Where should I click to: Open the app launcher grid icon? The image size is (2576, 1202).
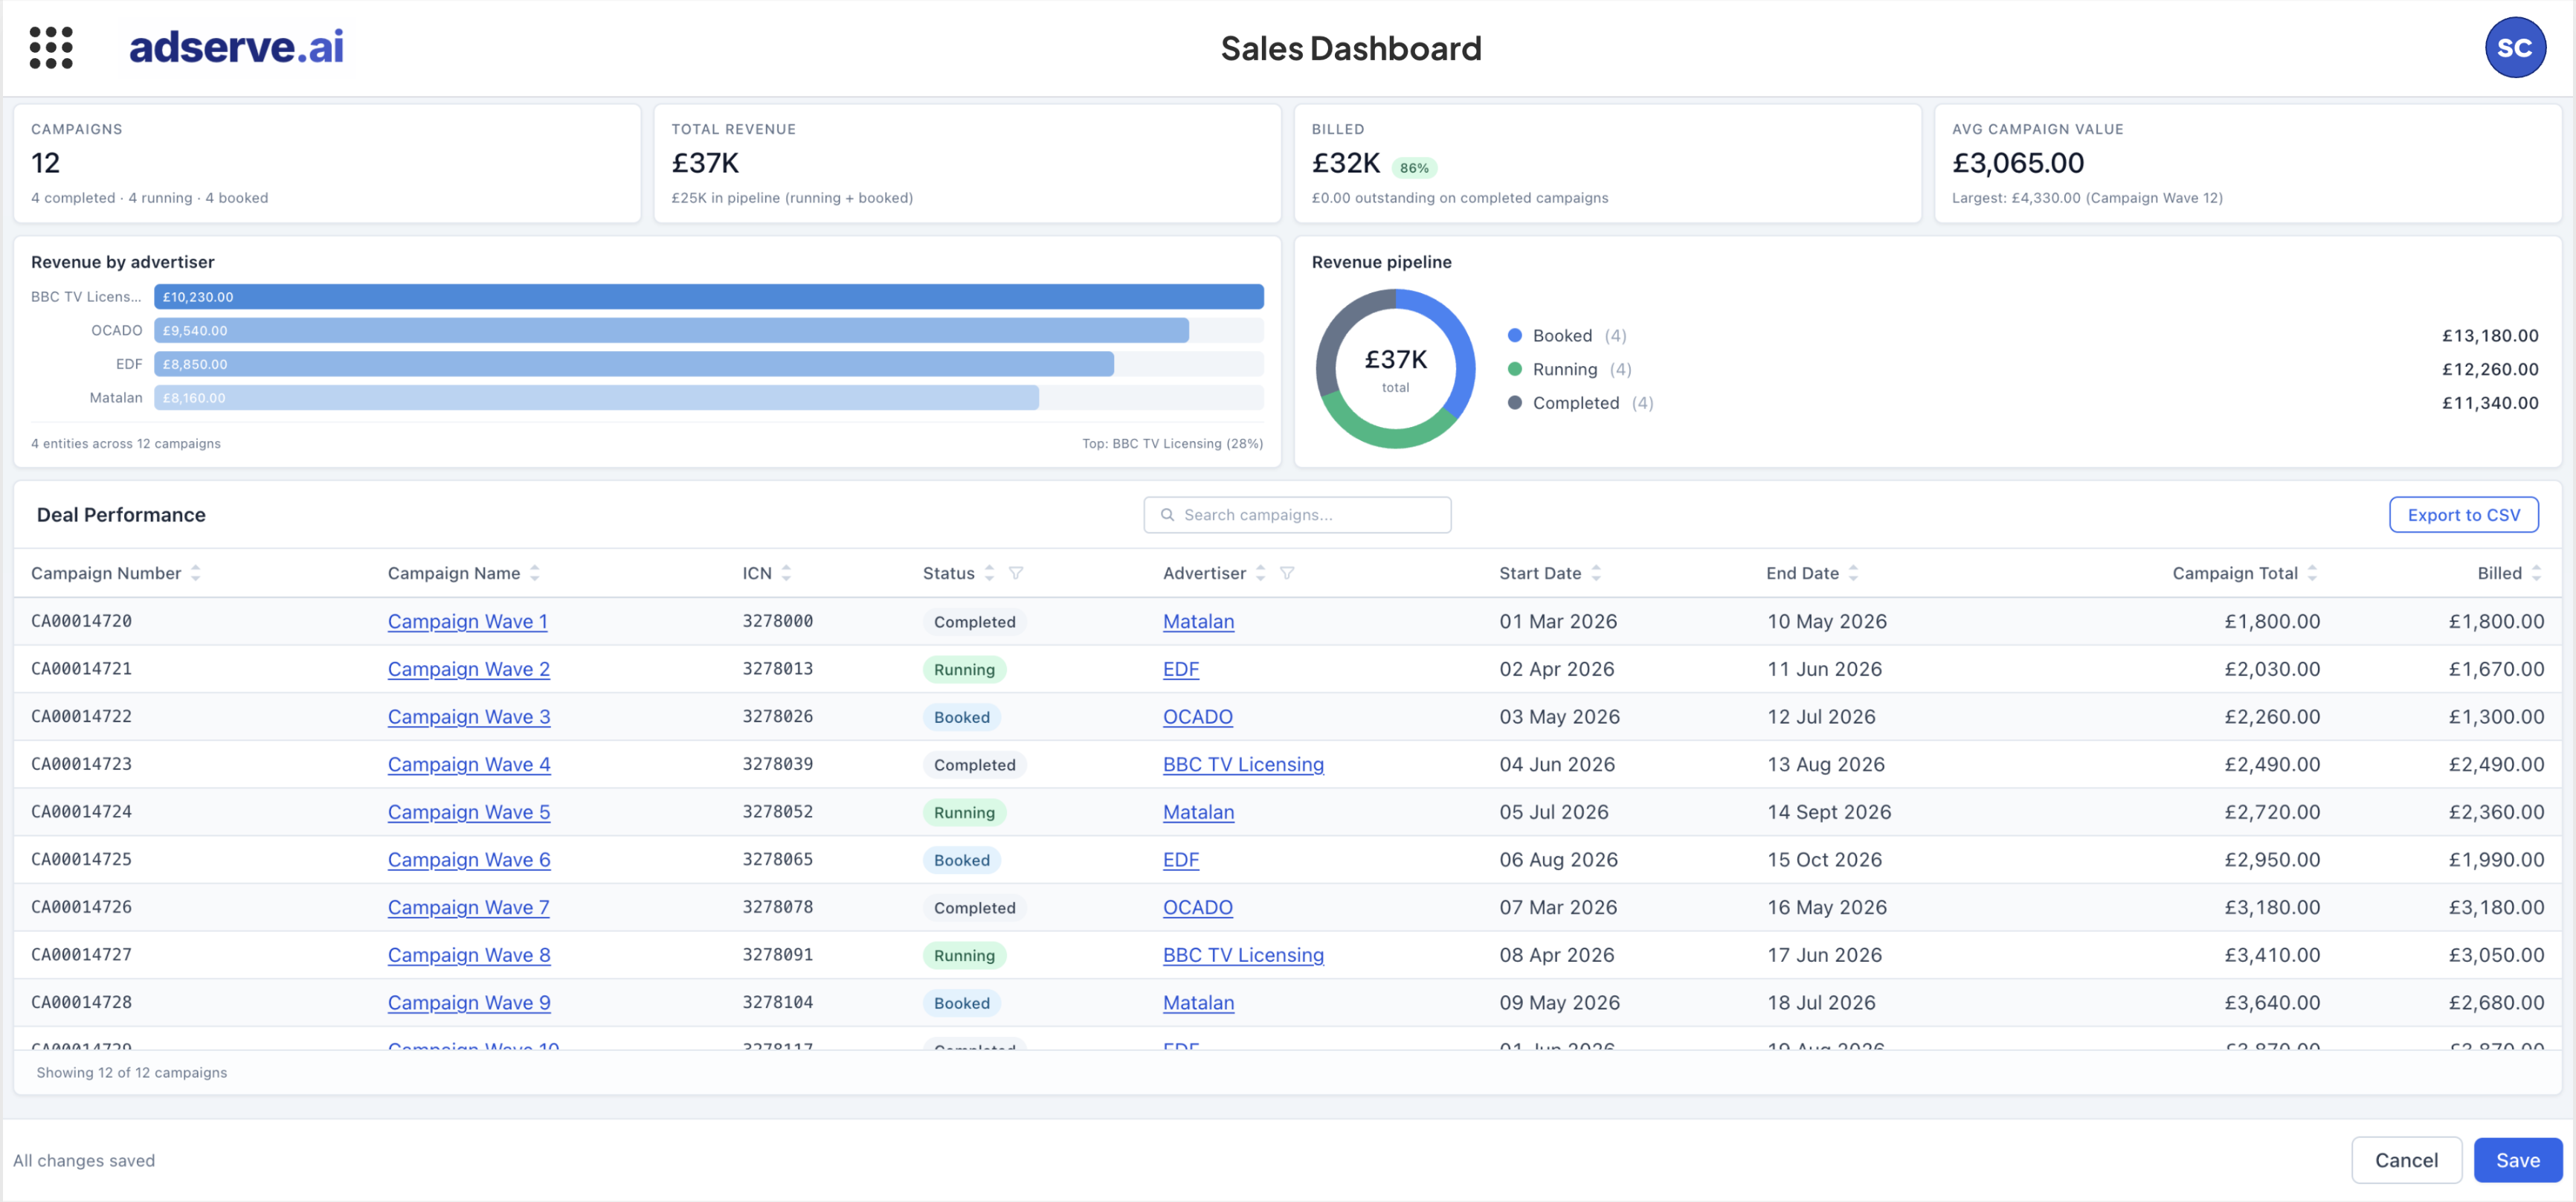point(51,47)
